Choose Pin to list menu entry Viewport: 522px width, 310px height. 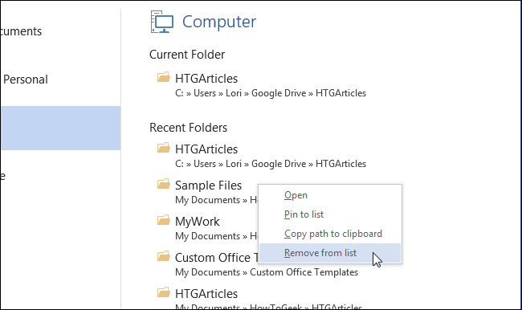[330, 214]
